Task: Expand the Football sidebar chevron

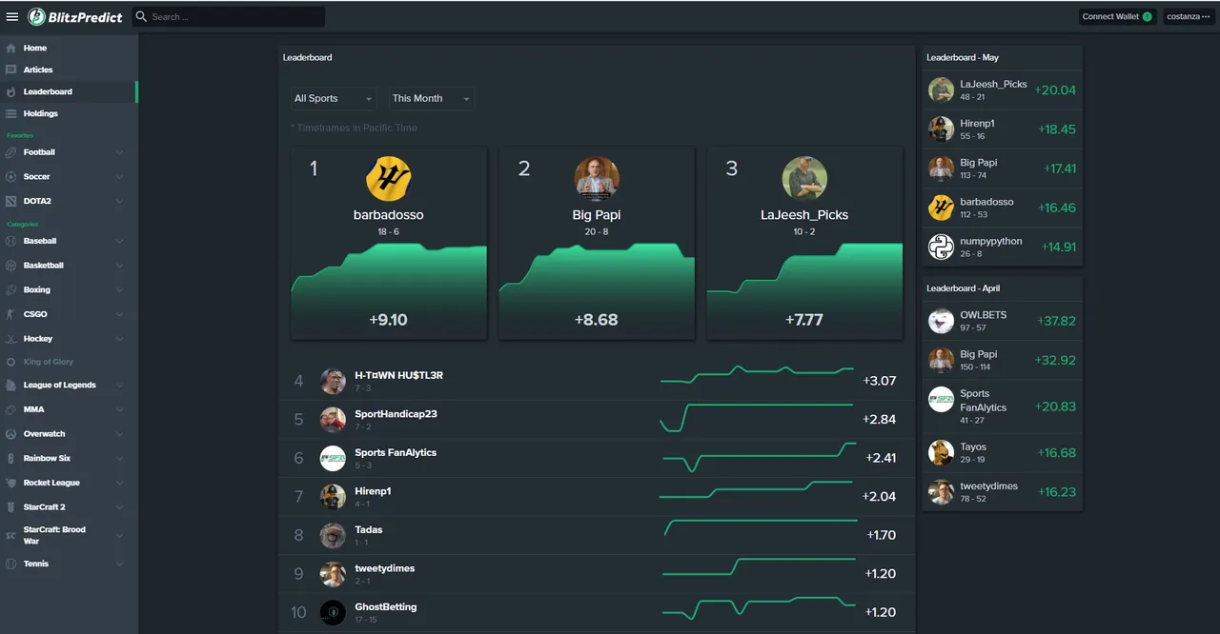Action: (119, 152)
